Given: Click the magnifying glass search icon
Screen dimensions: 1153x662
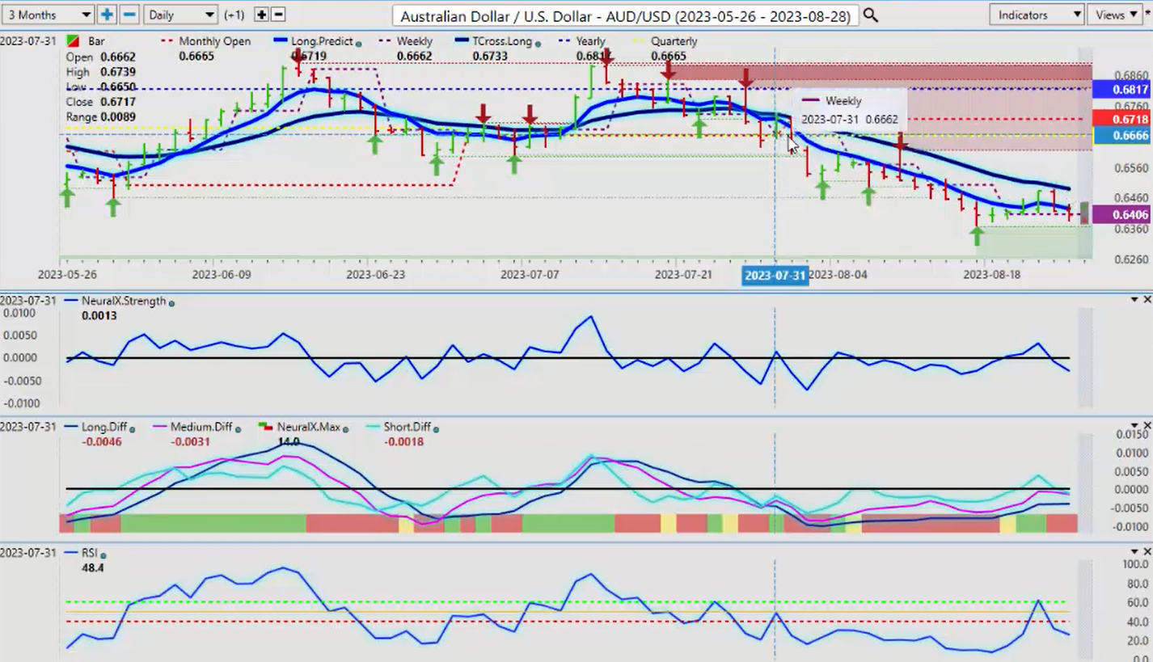Looking at the screenshot, I should (870, 15).
